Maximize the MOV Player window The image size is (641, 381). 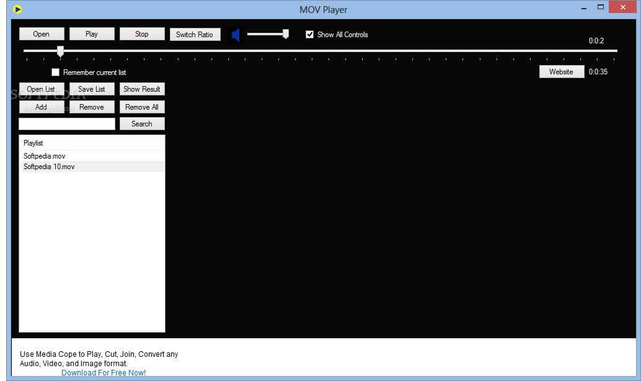pos(601,7)
